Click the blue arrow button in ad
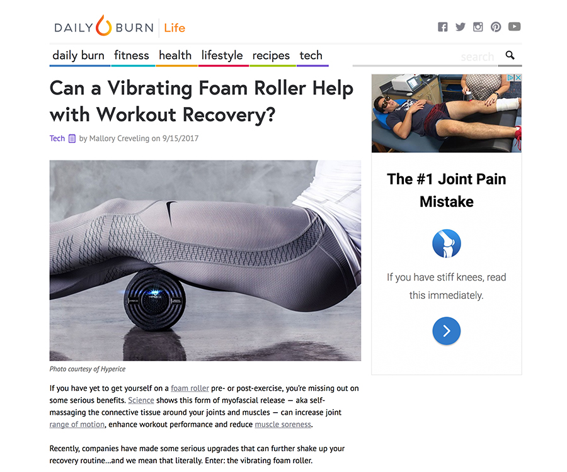The width and height of the screenshot is (567, 472). click(447, 331)
